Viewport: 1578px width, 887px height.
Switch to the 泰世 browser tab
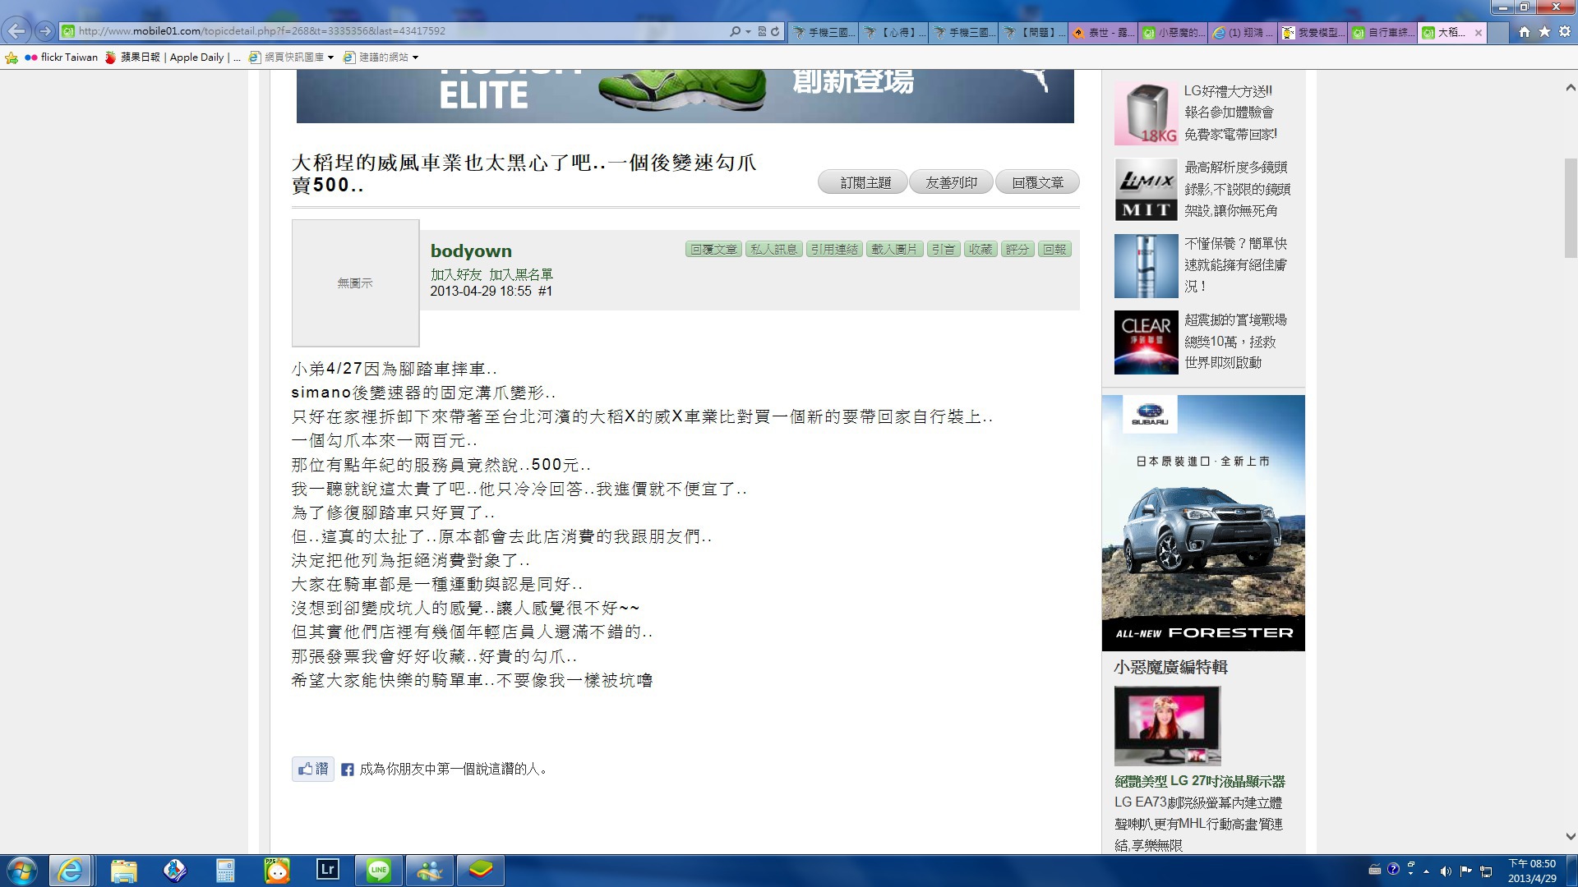tap(1103, 32)
